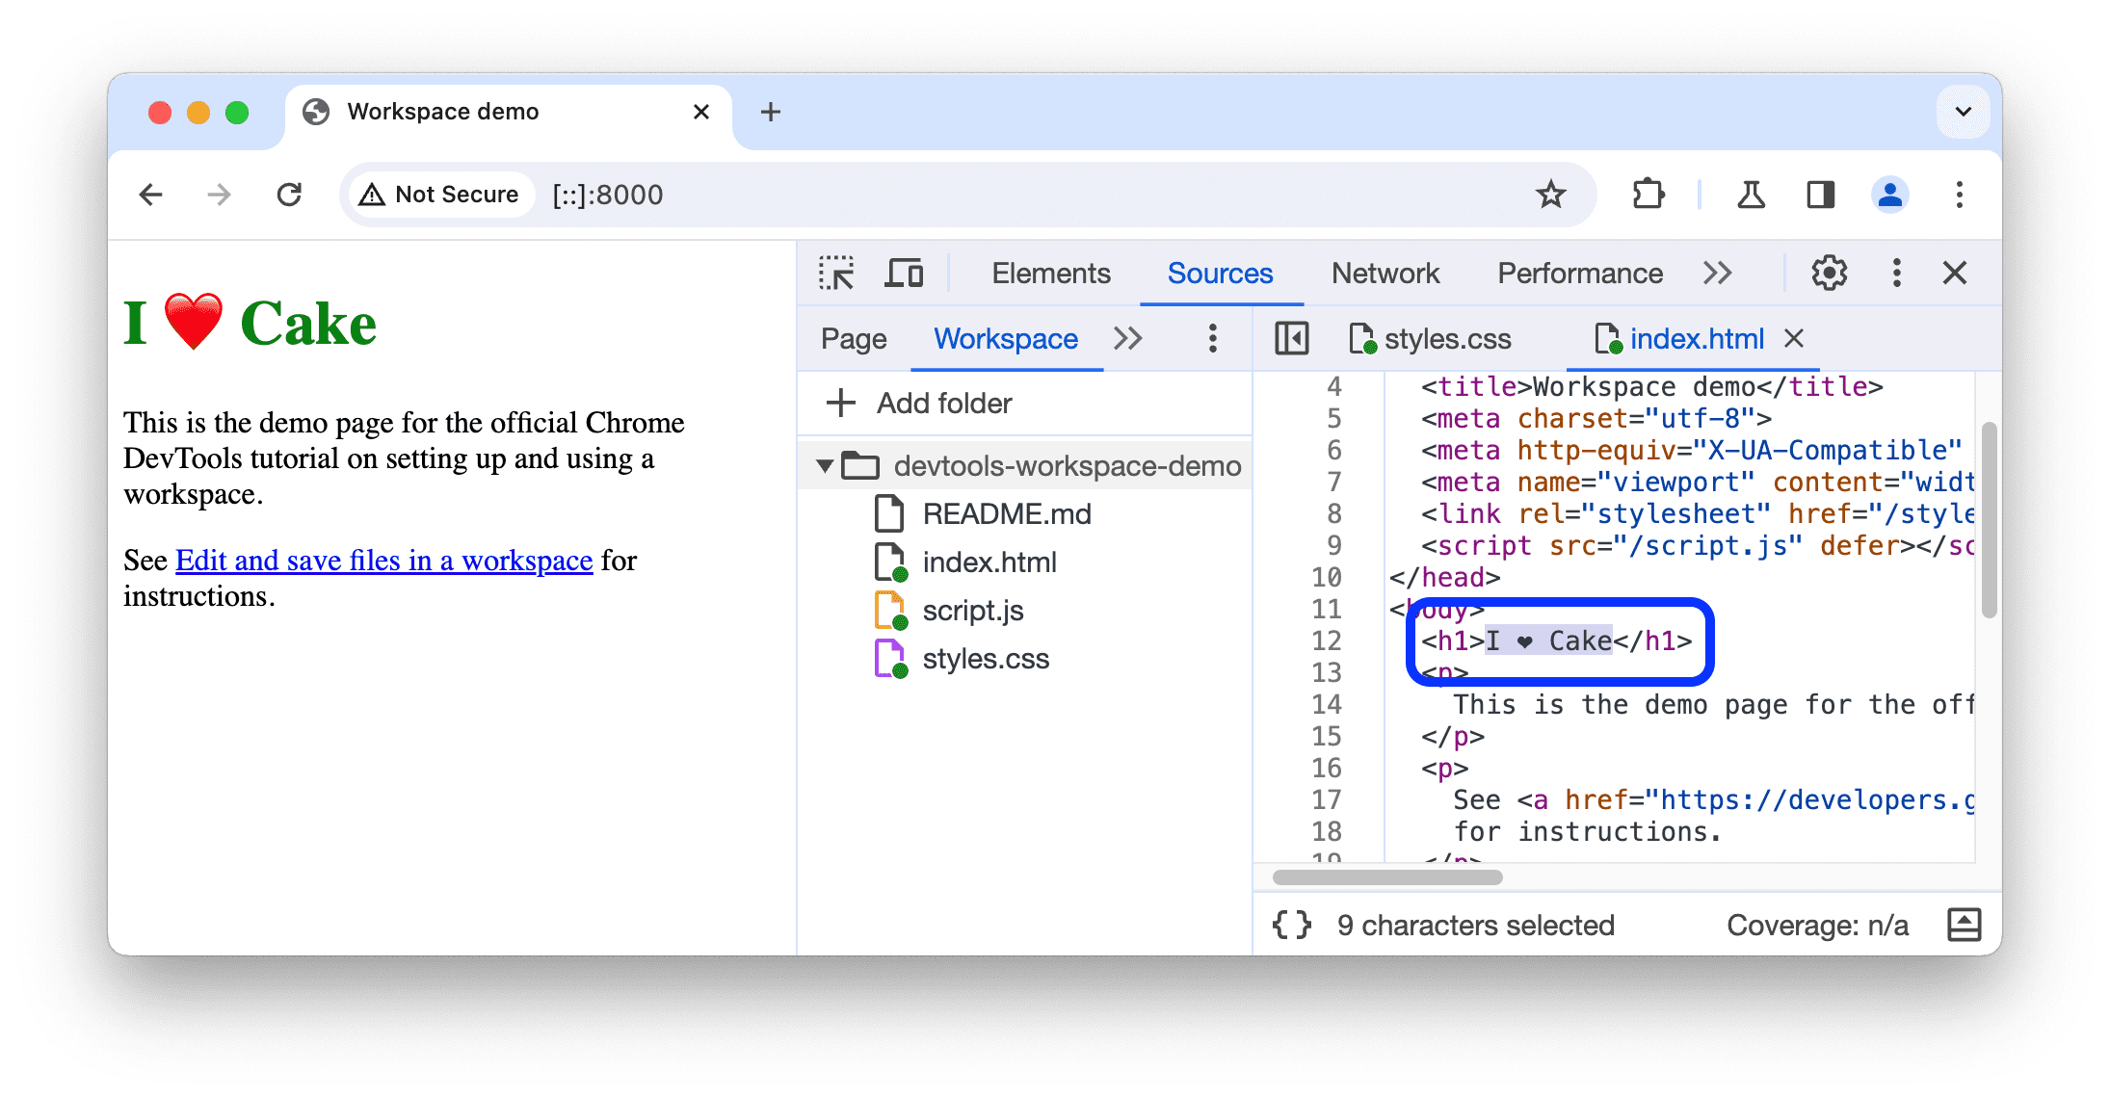The width and height of the screenshot is (2110, 1098).
Task: Click the Network panel tab
Action: (x=1385, y=274)
